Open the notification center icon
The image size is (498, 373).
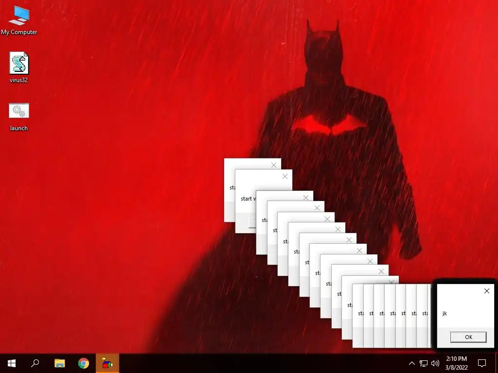click(x=482, y=363)
